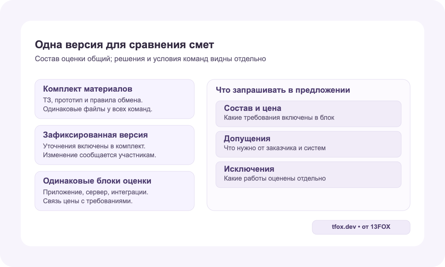The image size is (445, 267).
Task: Click the line "Какие требования включены в блок"
Action: click(x=279, y=118)
